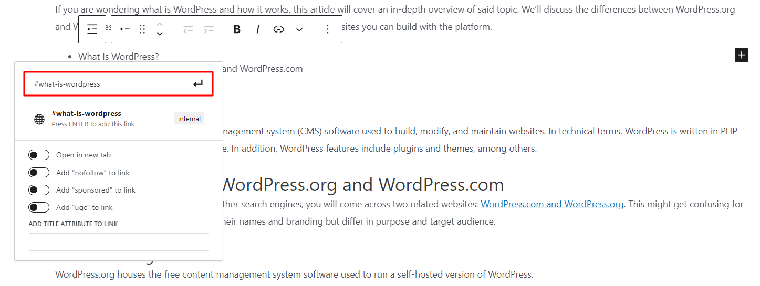This screenshot has width=760, height=286.
Task: Toggle Add "nofollow" to link
Action: (39, 173)
